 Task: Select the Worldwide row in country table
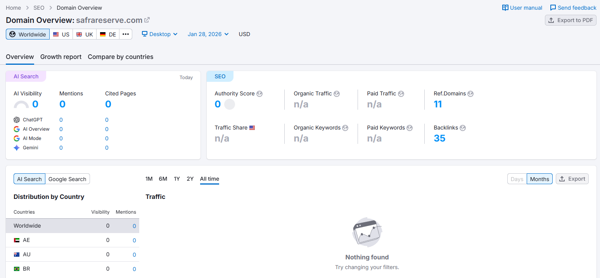(73, 226)
